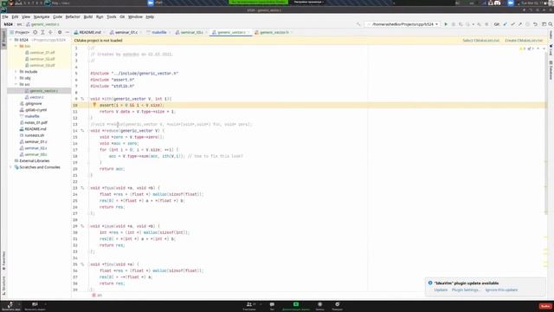Click the rollback undo arrow icon
The width and height of the screenshot is (554, 312).
pos(535,24)
